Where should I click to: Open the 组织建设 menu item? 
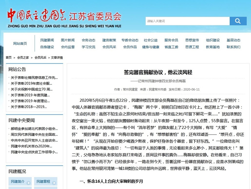coord(213,40)
